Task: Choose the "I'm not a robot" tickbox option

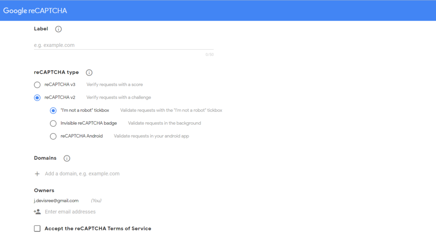Action: [x=53, y=111]
